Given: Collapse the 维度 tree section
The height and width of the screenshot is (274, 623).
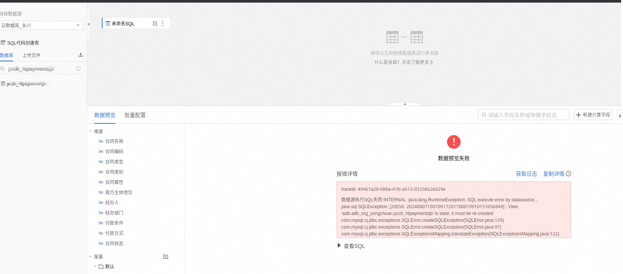Looking at the screenshot, I should tap(91, 131).
